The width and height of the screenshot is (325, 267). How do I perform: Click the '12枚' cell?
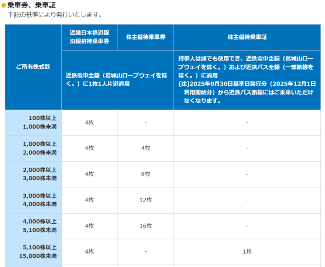(x=146, y=200)
